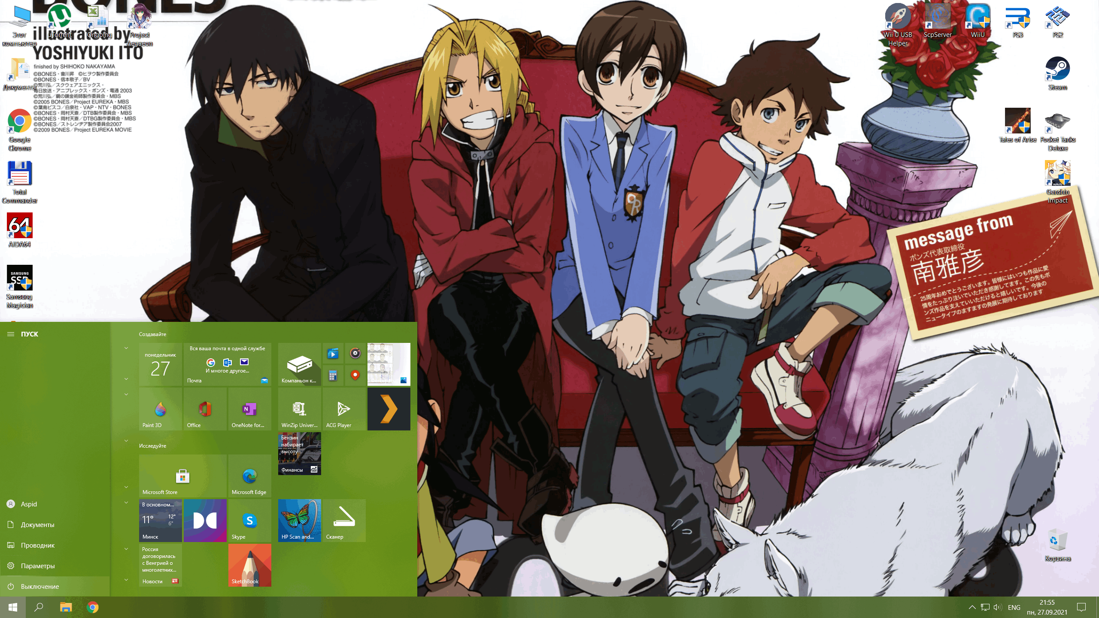This screenshot has height=618, width=1099.
Task: Open the Paint 3D tile
Action: click(161, 409)
